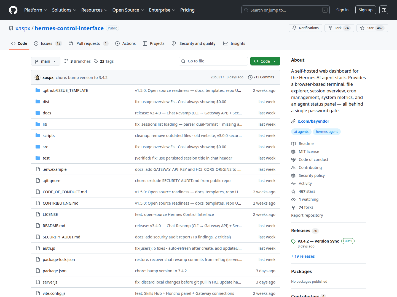Click the lib folder icon
The image size is (397, 297).
(38, 124)
